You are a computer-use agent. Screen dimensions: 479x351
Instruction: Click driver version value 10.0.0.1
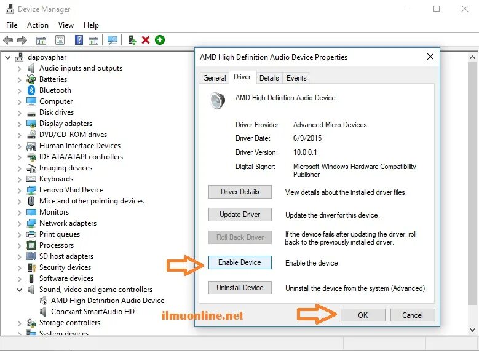(305, 152)
